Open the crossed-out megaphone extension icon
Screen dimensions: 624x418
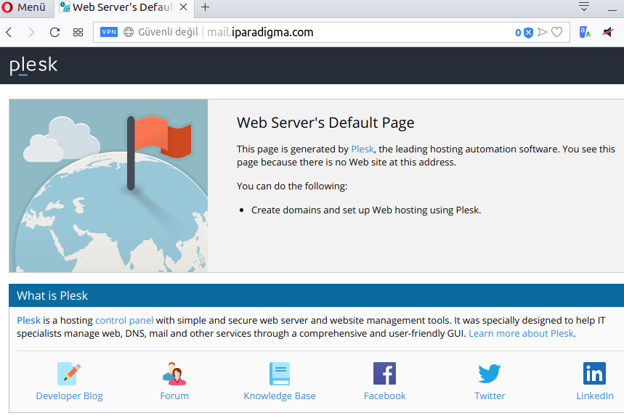point(608,32)
